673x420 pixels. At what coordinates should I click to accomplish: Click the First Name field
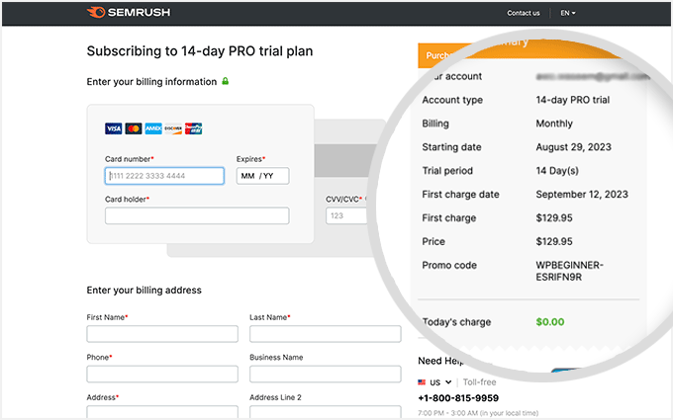162,334
